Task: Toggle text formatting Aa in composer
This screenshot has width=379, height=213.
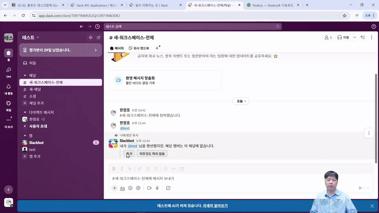Action: tap(122, 188)
